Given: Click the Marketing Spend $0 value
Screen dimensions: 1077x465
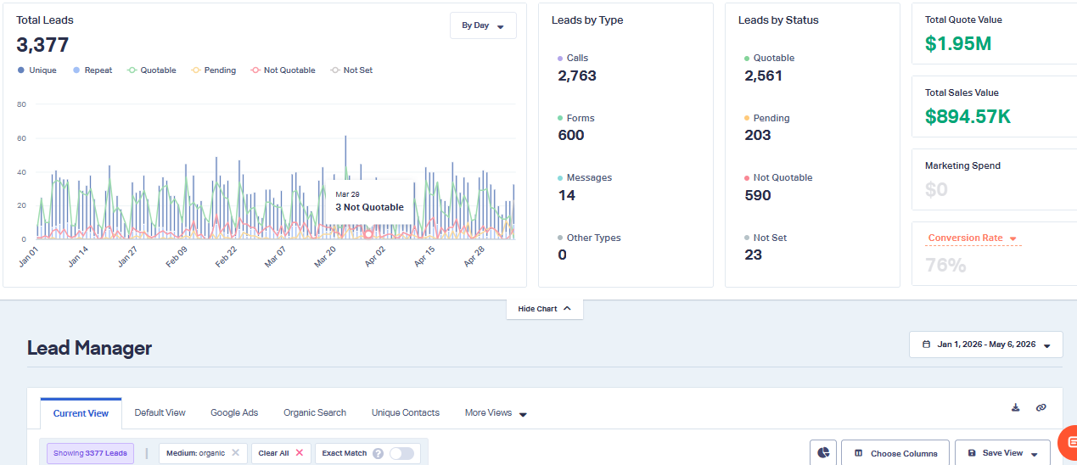Looking at the screenshot, I should [936, 189].
